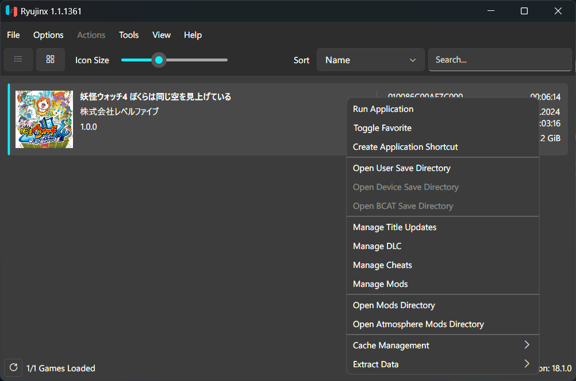Switch to grid view layout

click(51, 60)
